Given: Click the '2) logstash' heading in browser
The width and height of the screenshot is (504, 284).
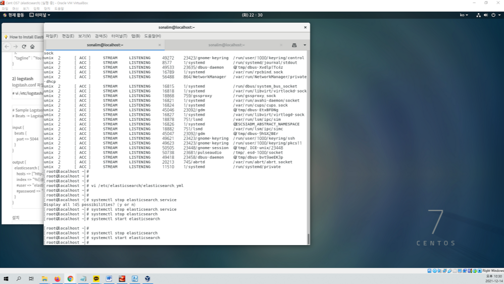Looking at the screenshot, I should (23, 78).
